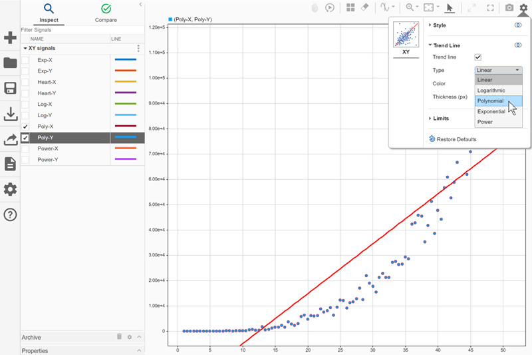Open the zoom tool dropdown arrow
Screen dimensions: 532x355
click(x=418, y=7)
